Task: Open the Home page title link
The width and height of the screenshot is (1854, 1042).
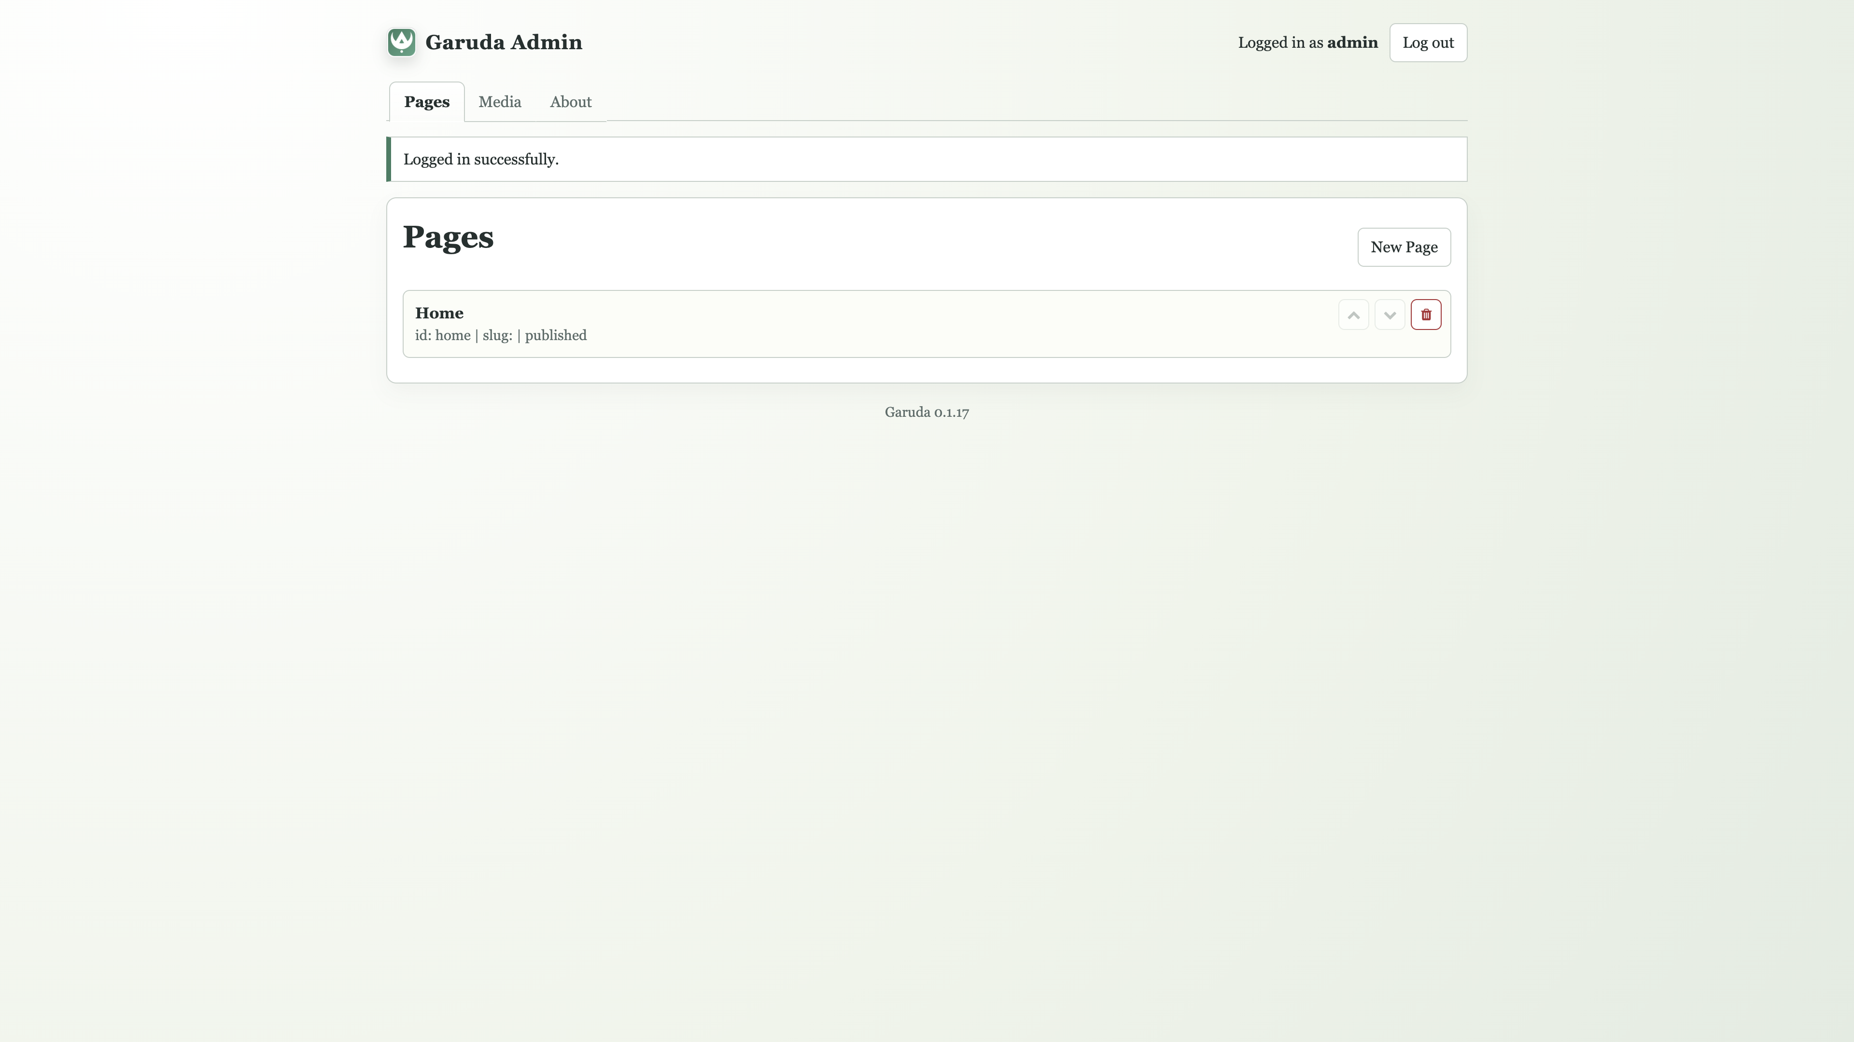Action: [x=439, y=313]
